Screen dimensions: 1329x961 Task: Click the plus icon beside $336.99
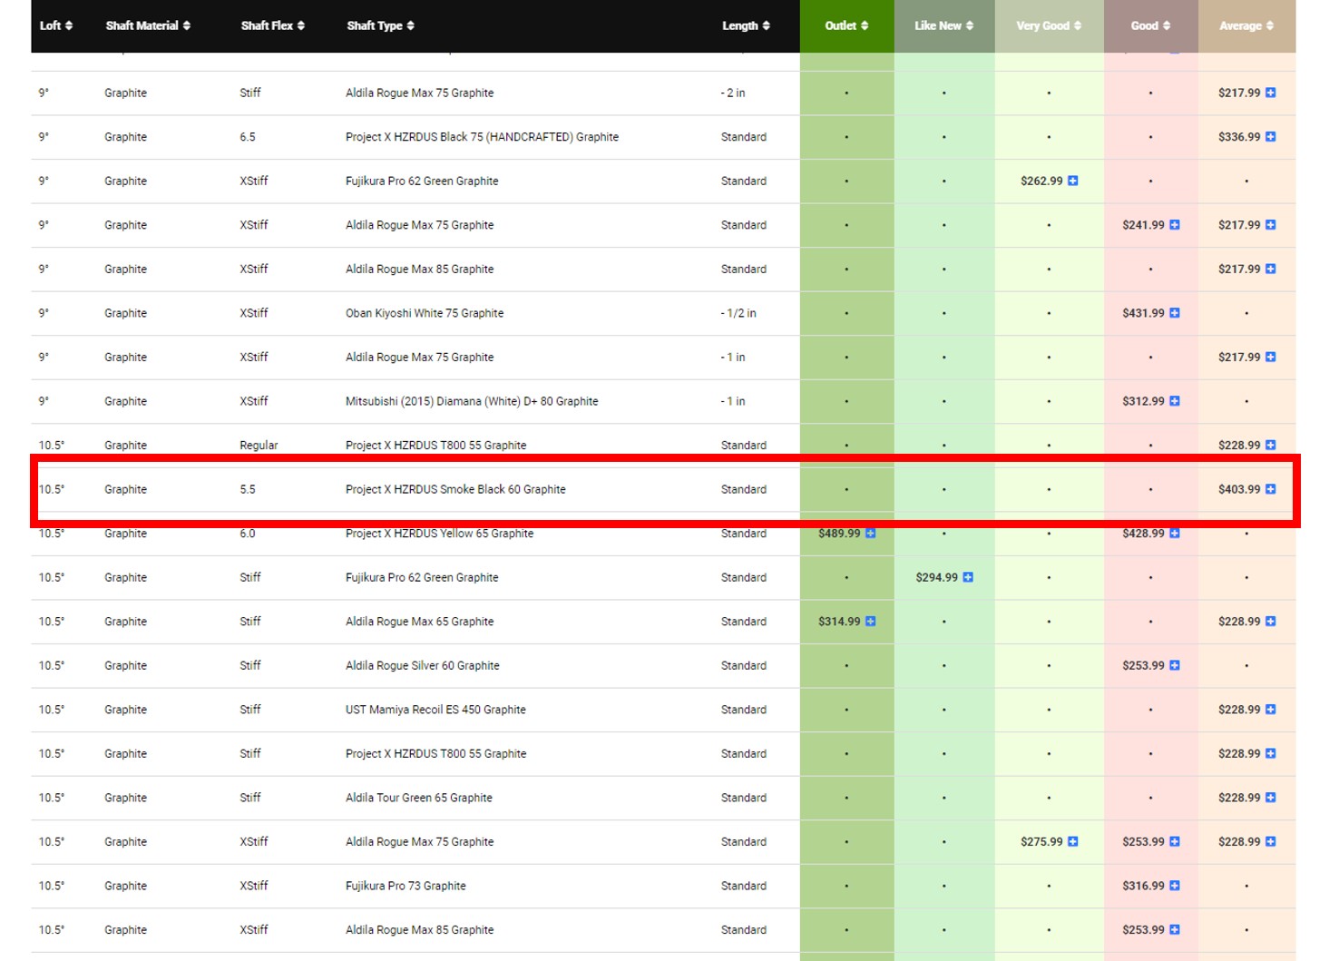click(x=1270, y=137)
